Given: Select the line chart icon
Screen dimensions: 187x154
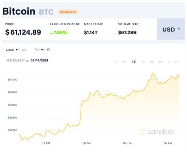Looking at the screenshot, I should point(37,50).
